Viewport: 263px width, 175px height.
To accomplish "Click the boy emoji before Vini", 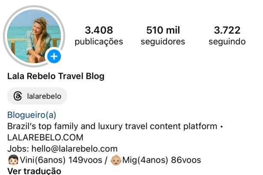I will [13, 160].
